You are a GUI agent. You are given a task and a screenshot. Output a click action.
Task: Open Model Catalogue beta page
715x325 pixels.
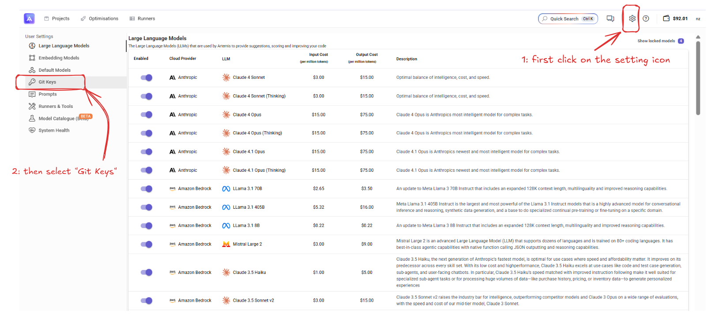point(56,118)
